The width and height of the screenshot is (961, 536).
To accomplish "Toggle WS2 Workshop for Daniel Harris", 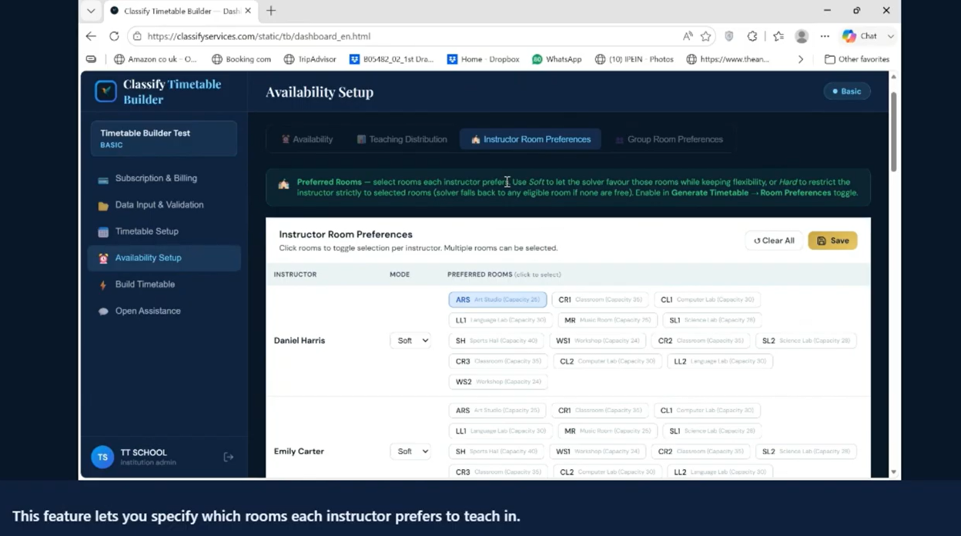I will [x=497, y=381].
